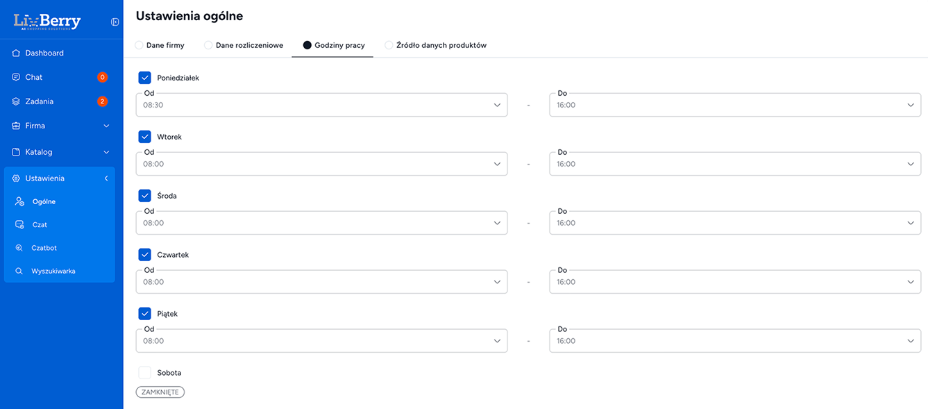The image size is (928, 409).
Task: Open Chat via its speech bubble icon
Action: [x=16, y=77]
